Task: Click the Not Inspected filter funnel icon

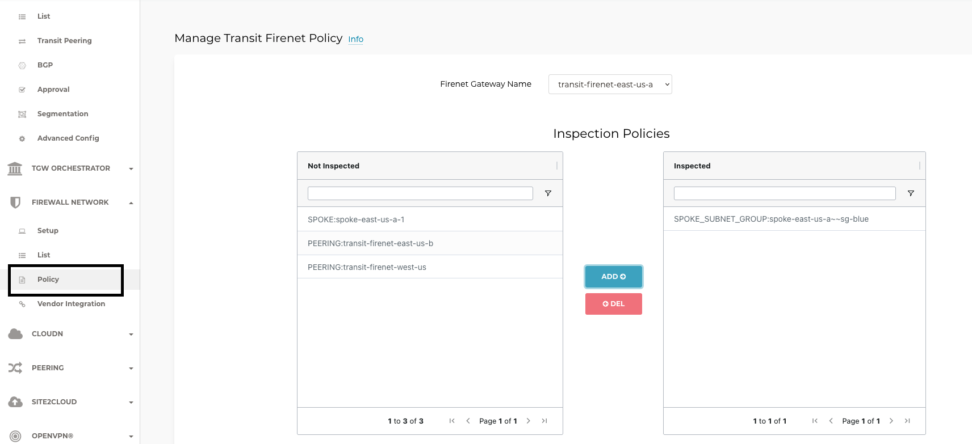Action: click(x=548, y=193)
